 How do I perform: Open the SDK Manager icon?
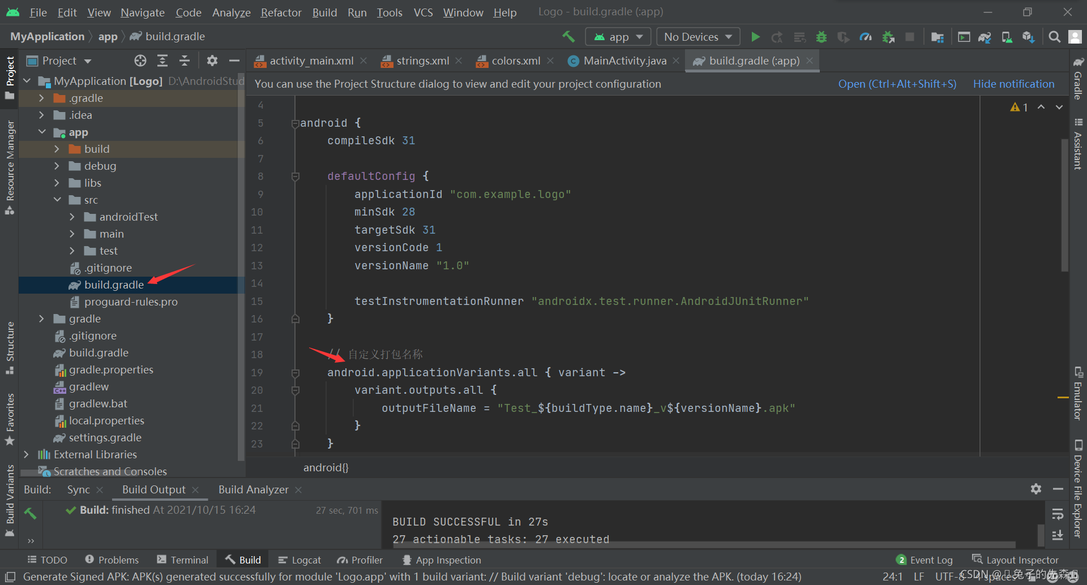tap(1029, 37)
